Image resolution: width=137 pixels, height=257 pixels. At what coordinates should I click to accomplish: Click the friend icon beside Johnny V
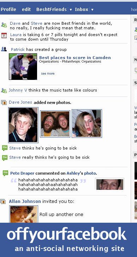tap(4, 90)
